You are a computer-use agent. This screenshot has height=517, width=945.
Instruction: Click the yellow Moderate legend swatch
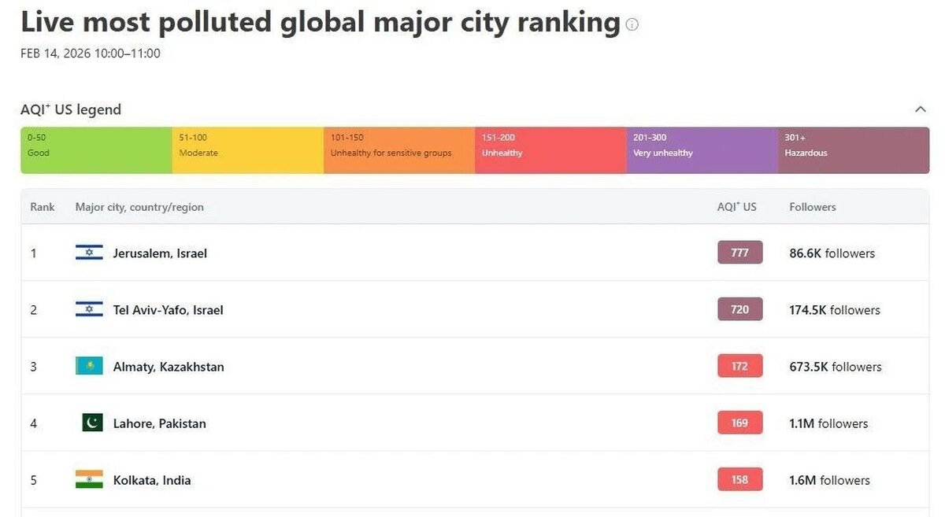click(x=247, y=150)
